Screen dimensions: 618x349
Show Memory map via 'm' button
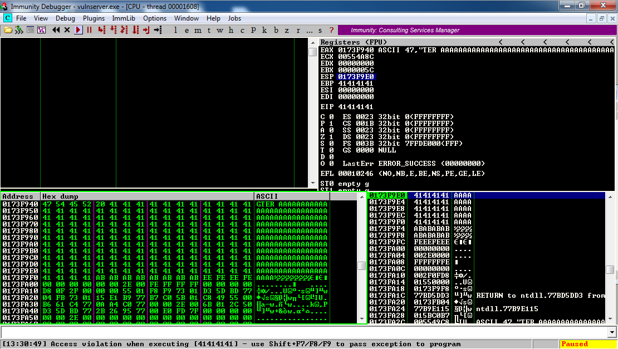[x=198, y=30]
